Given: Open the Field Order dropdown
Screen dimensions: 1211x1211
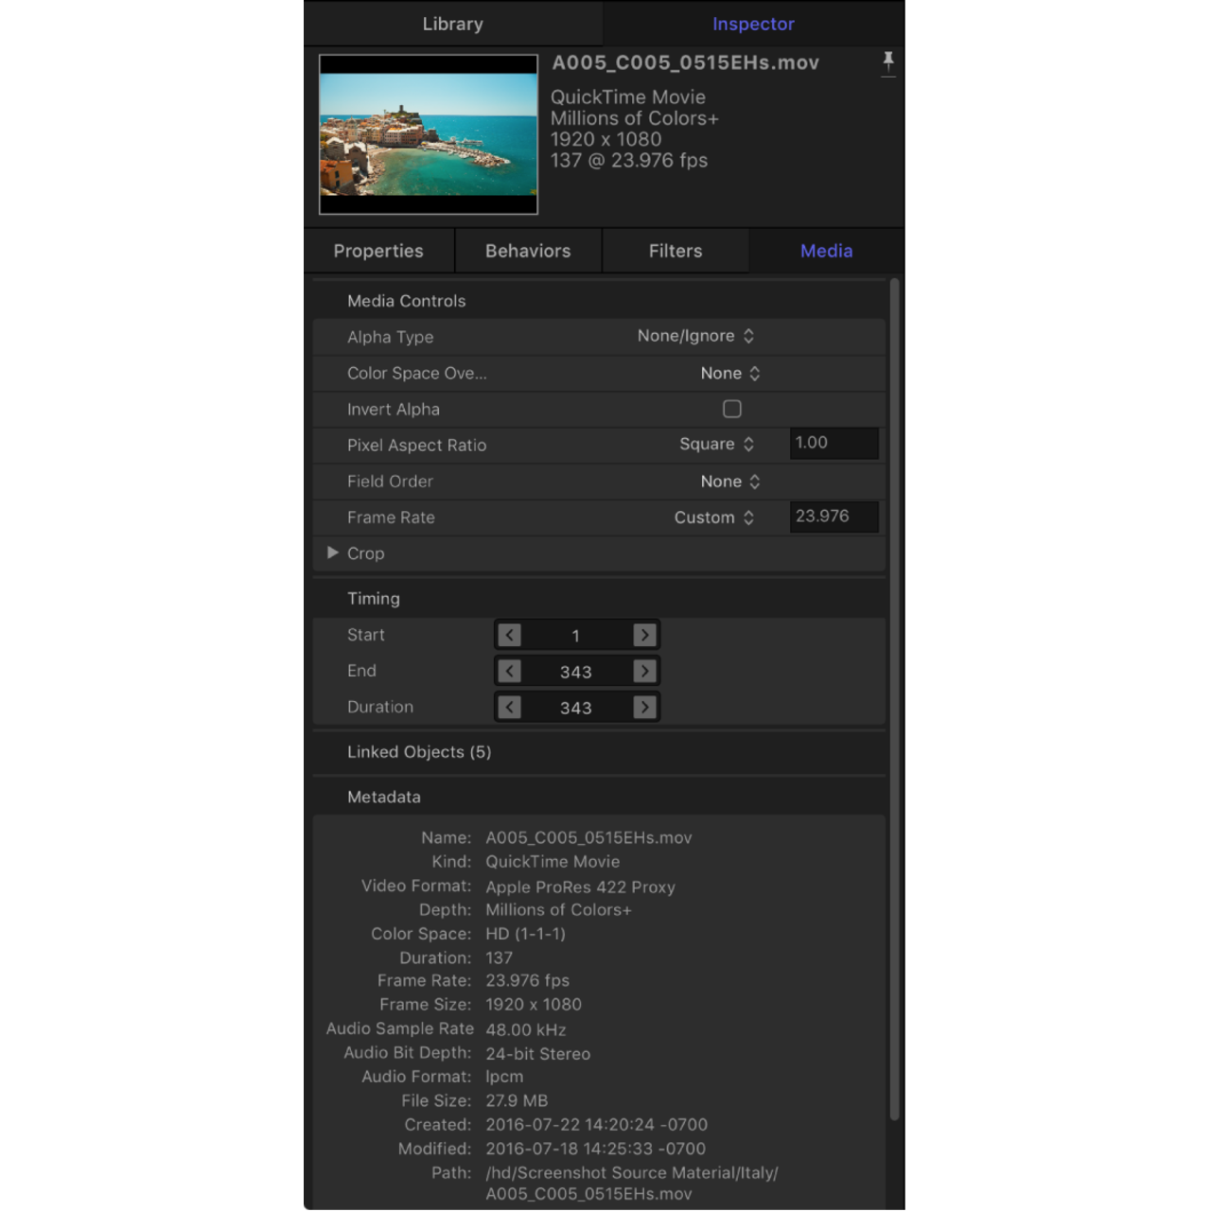Looking at the screenshot, I should (x=729, y=481).
